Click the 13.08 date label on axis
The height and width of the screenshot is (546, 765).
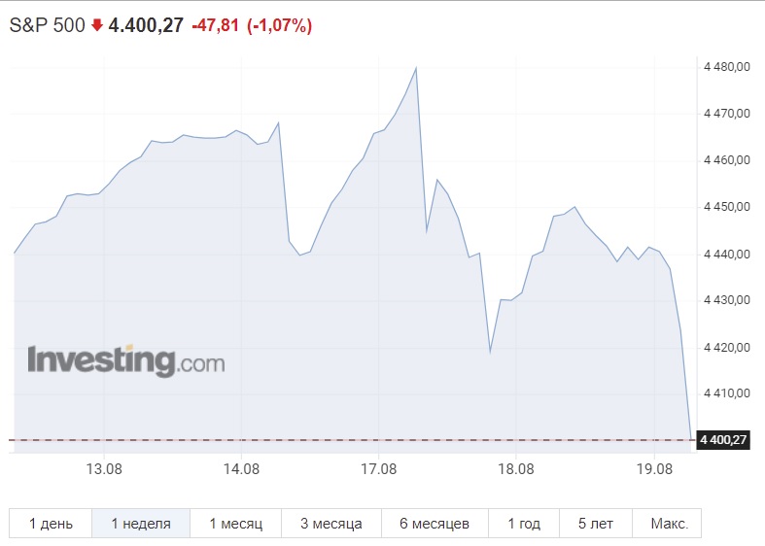point(104,469)
